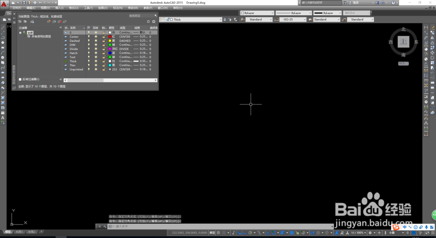Refresh the layer list
This screenshot has height=238, width=436.
[x=148, y=21]
